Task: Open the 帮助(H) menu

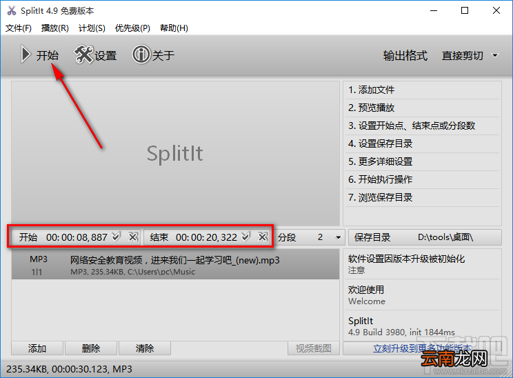Action: tap(174, 28)
